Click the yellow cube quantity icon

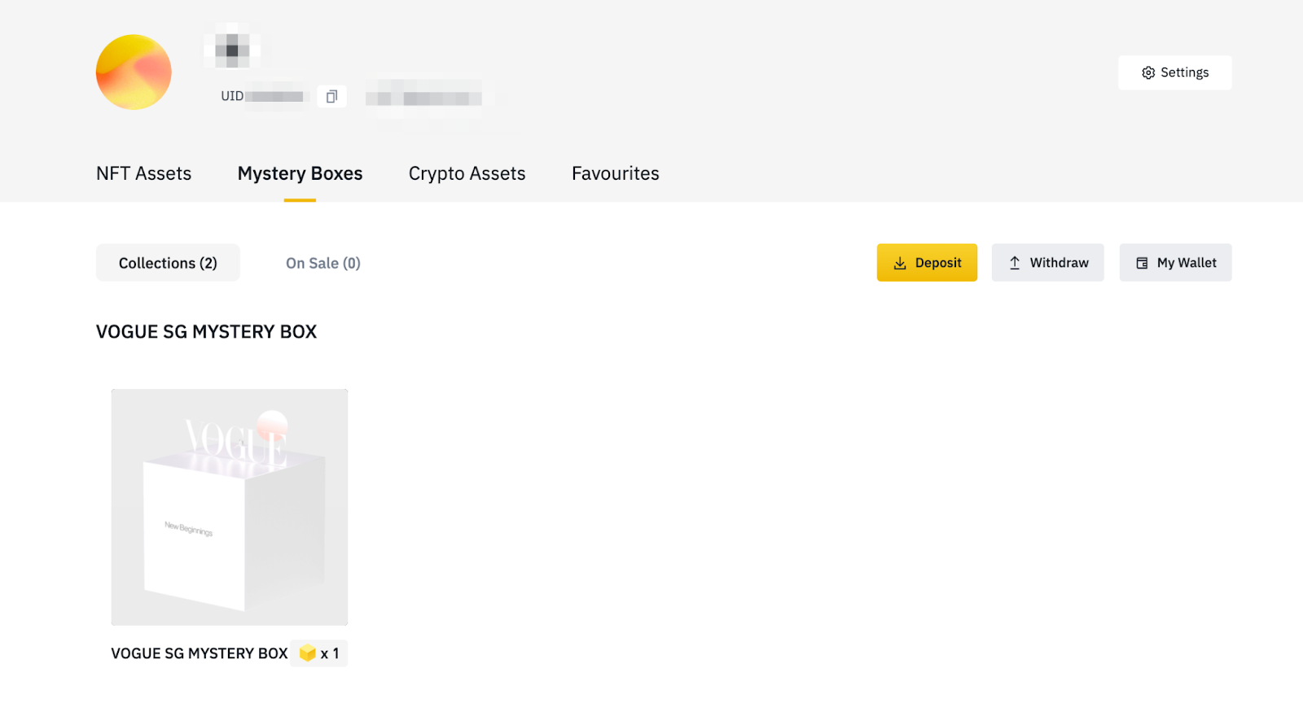point(307,653)
